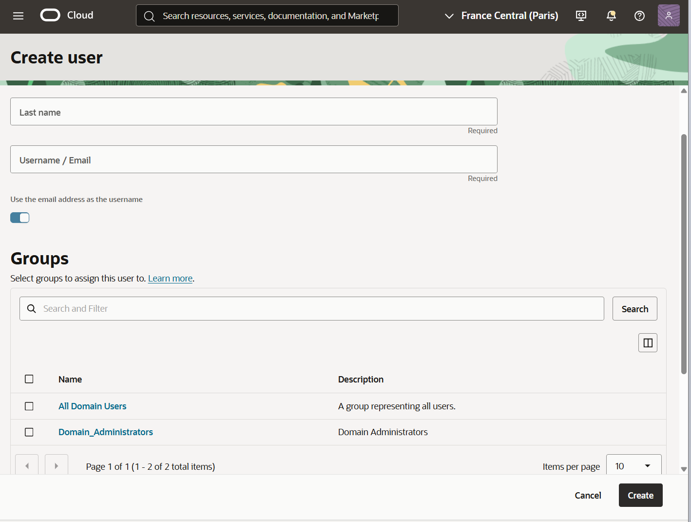Open the Items per page dropdown
691x522 pixels.
633,466
